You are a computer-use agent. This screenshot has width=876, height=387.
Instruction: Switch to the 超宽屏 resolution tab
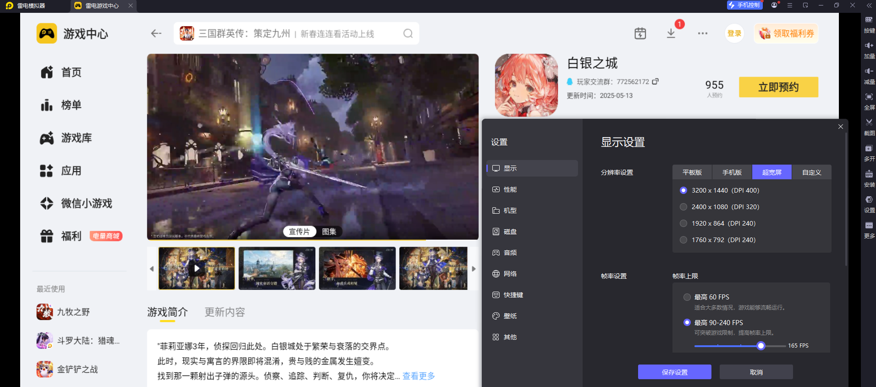pyautogui.click(x=772, y=172)
